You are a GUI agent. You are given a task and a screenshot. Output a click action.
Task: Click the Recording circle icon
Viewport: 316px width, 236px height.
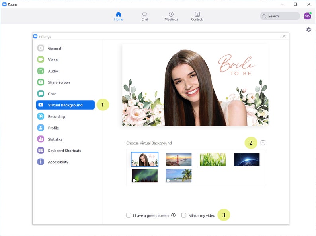tap(41, 116)
